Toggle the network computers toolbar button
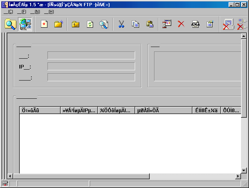Viewport: 249px width, 188px height. click(25, 24)
